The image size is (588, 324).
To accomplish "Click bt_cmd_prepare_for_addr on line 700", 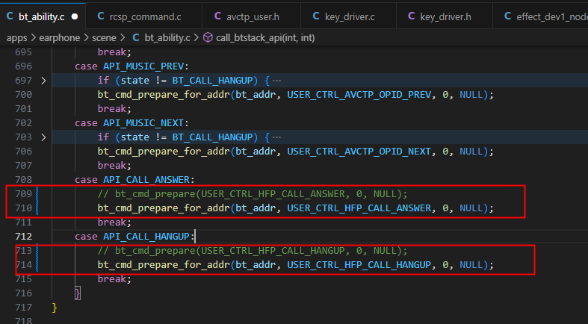I will 164,95.
